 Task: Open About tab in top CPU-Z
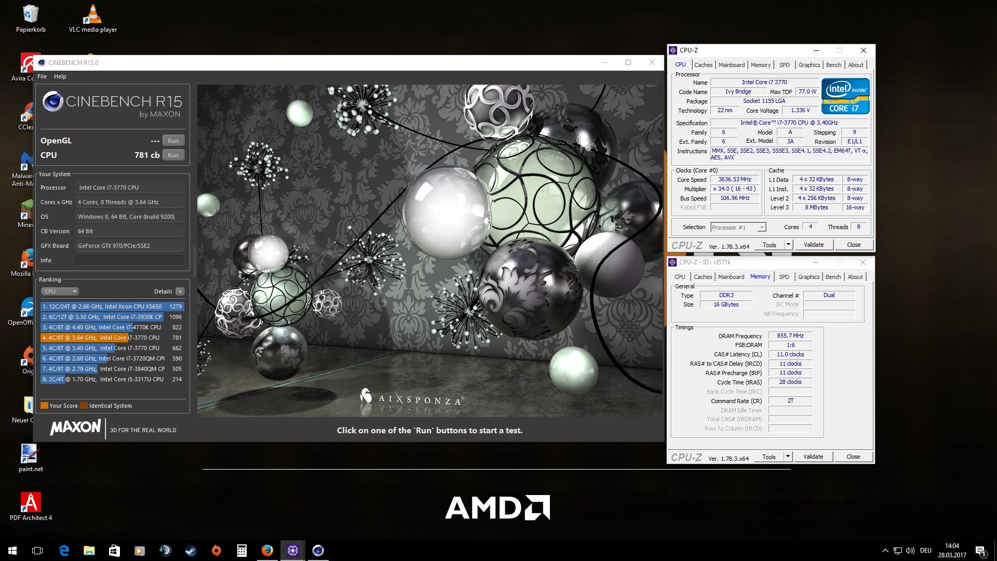coord(856,65)
